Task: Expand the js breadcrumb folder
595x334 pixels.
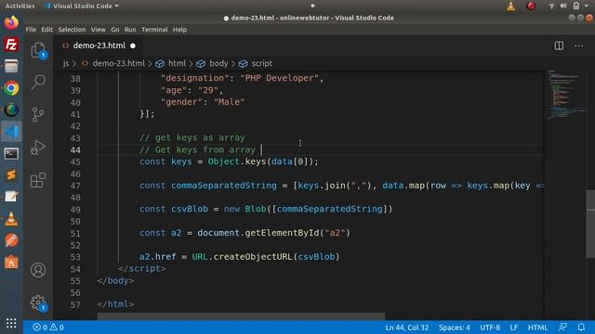Action: [x=66, y=63]
